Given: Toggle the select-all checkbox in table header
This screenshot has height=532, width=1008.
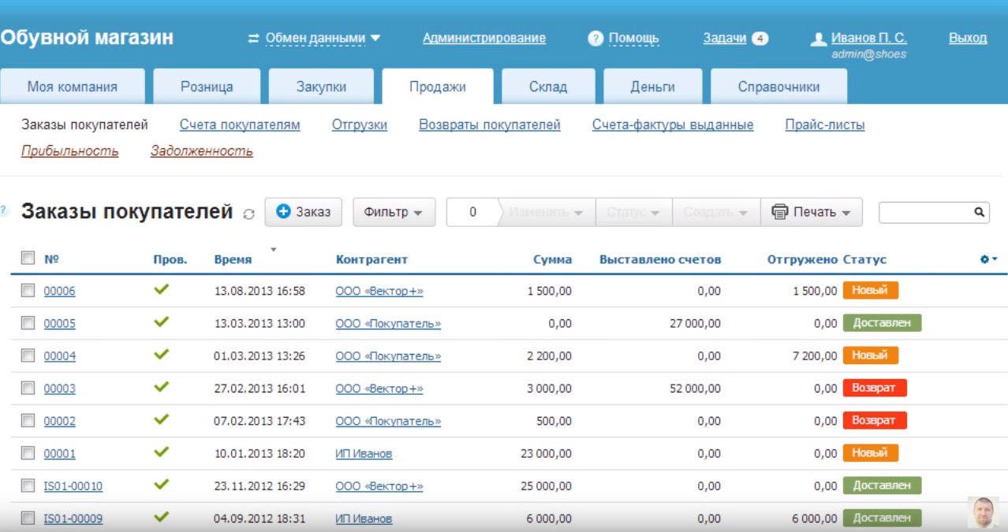Looking at the screenshot, I should (28, 258).
